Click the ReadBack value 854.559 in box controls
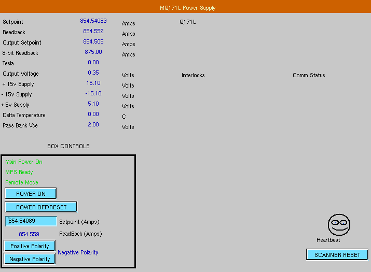This screenshot has height=272, width=371. (29, 234)
